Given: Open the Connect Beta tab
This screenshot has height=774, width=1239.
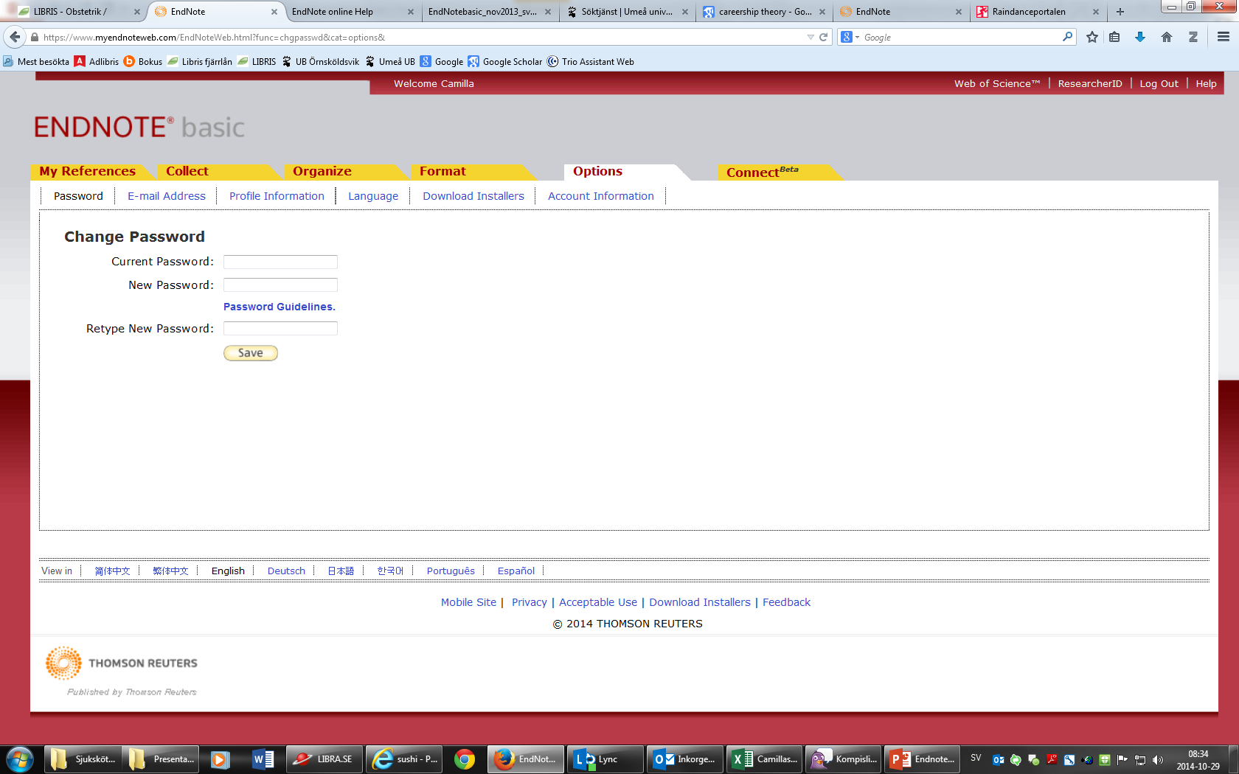Looking at the screenshot, I should (763, 172).
